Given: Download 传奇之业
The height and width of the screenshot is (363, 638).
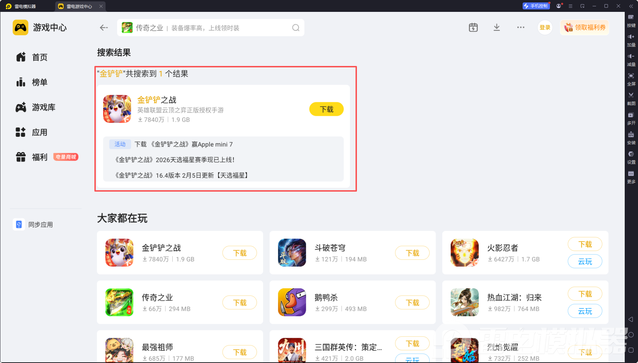Looking at the screenshot, I should coord(240,303).
